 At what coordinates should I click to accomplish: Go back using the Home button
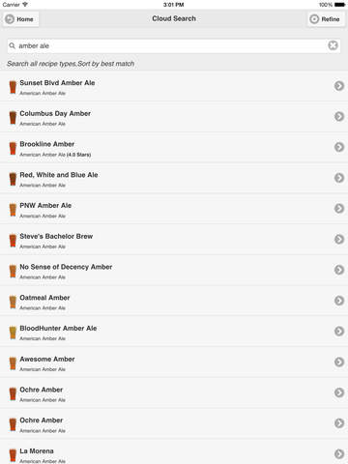tap(21, 19)
